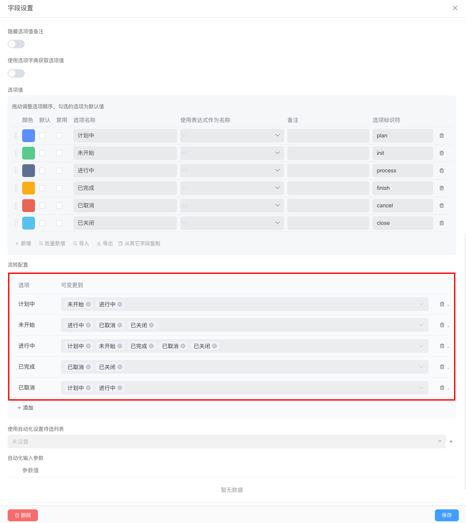Click the blue color swatch of 计划中
The width and height of the screenshot is (466, 523).
(28, 135)
